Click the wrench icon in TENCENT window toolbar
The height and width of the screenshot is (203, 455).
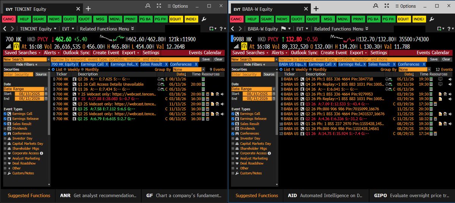(x=204, y=19)
